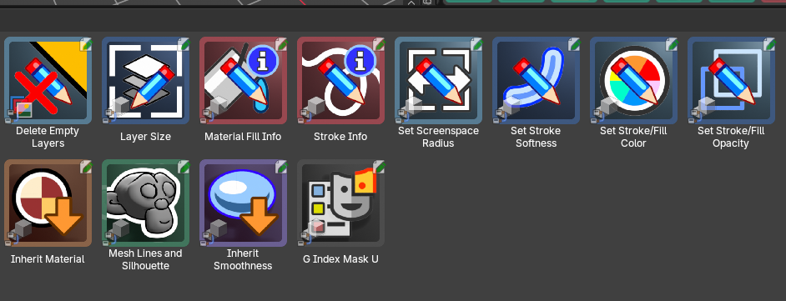Select the Layer Size asset thumbnail
The image size is (786, 301).
tap(145, 80)
